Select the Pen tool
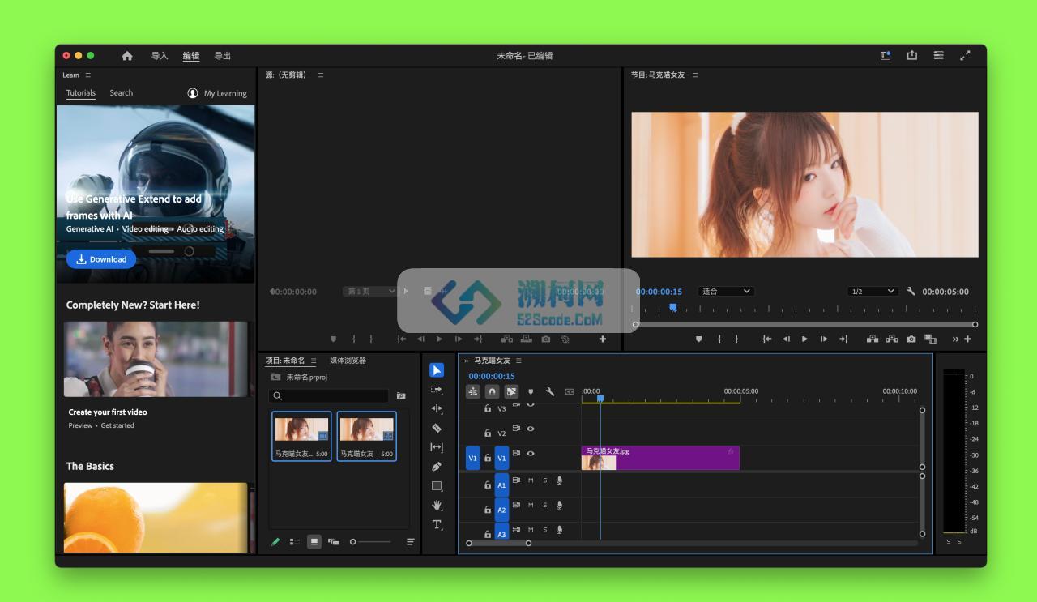This screenshot has width=1037, height=602. (437, 467)
